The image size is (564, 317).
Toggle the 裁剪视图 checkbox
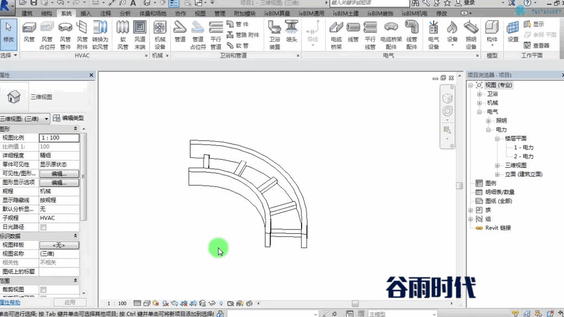click(x=43, y=289)
